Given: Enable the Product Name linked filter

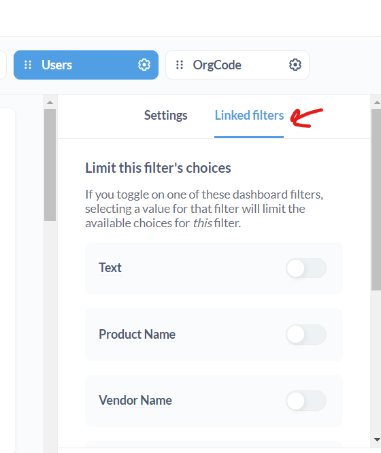Looking at the screenshot, I should click(306, 335).
